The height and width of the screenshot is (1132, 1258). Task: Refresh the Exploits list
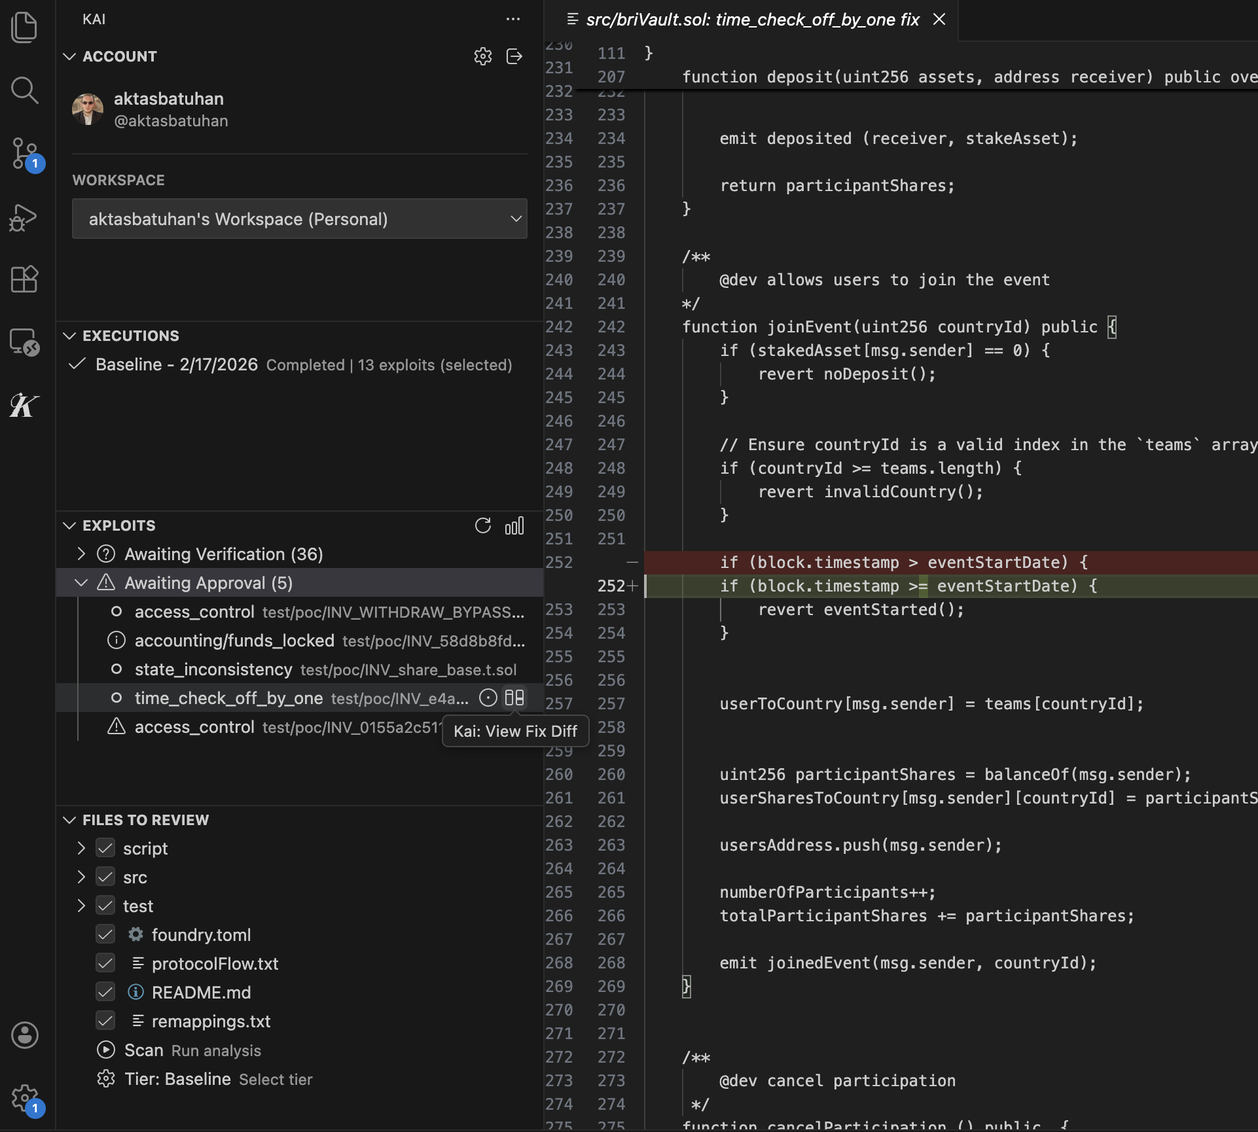click(484, 525)
